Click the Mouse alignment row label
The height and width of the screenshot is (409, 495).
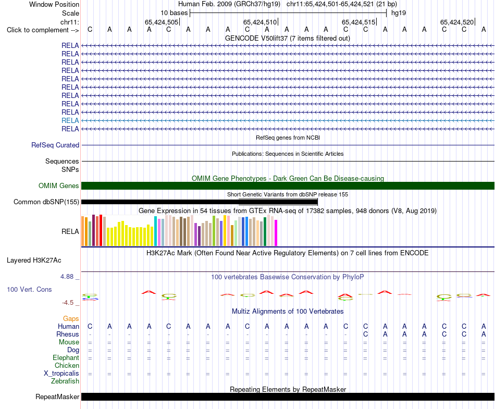coord(69,342)
